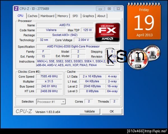This screenshot has height=134, width=168.
Task: Go to the About tab
Action: [x=101, y=16]
